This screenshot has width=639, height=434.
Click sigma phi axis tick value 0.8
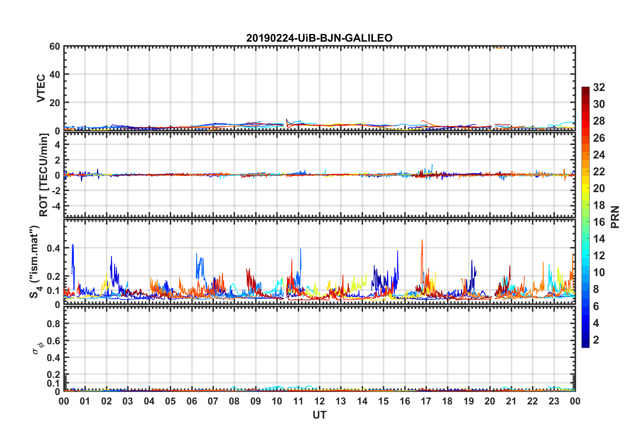[53, 324]
